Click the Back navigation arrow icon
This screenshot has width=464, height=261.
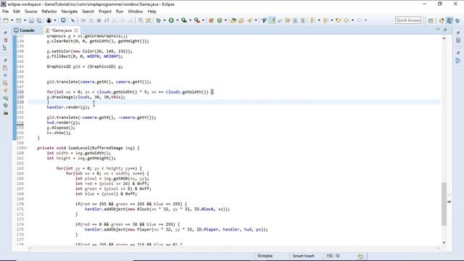[x=347, y=20]
